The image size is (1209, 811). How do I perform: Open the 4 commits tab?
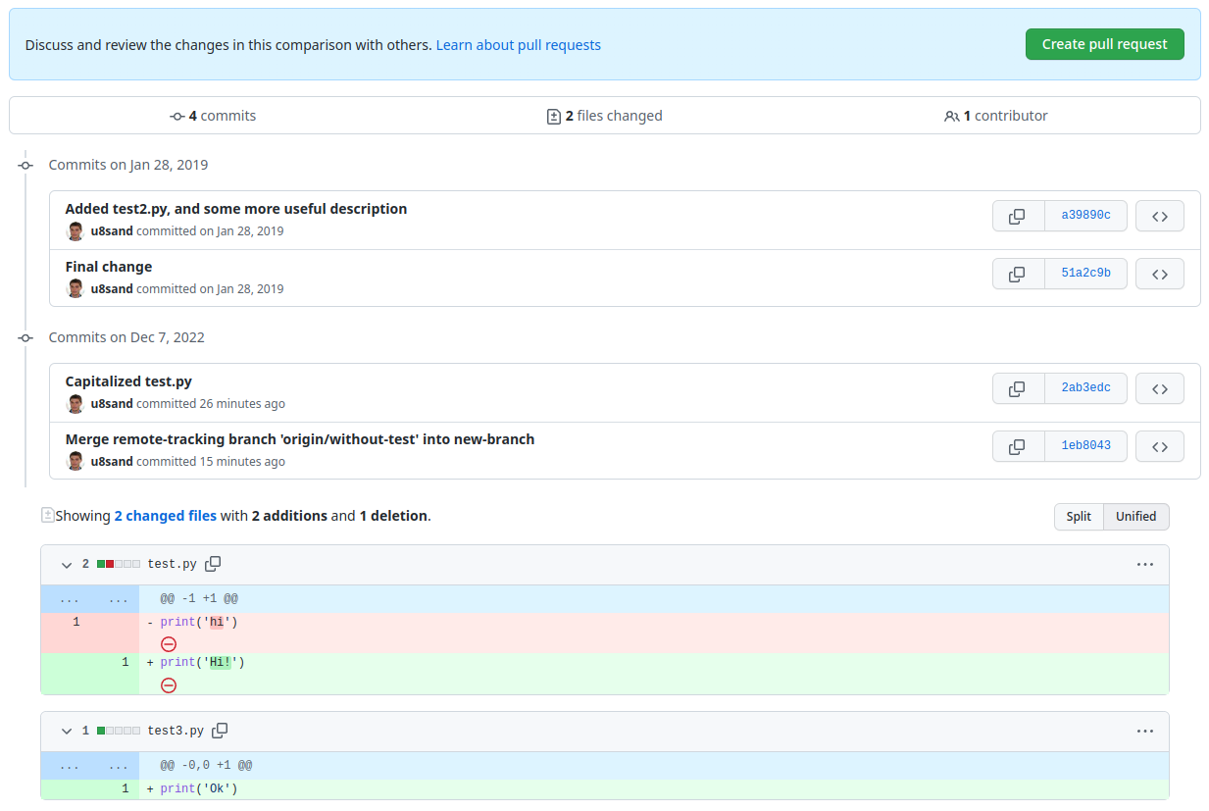pyautogui.click(x=213, y=116)
